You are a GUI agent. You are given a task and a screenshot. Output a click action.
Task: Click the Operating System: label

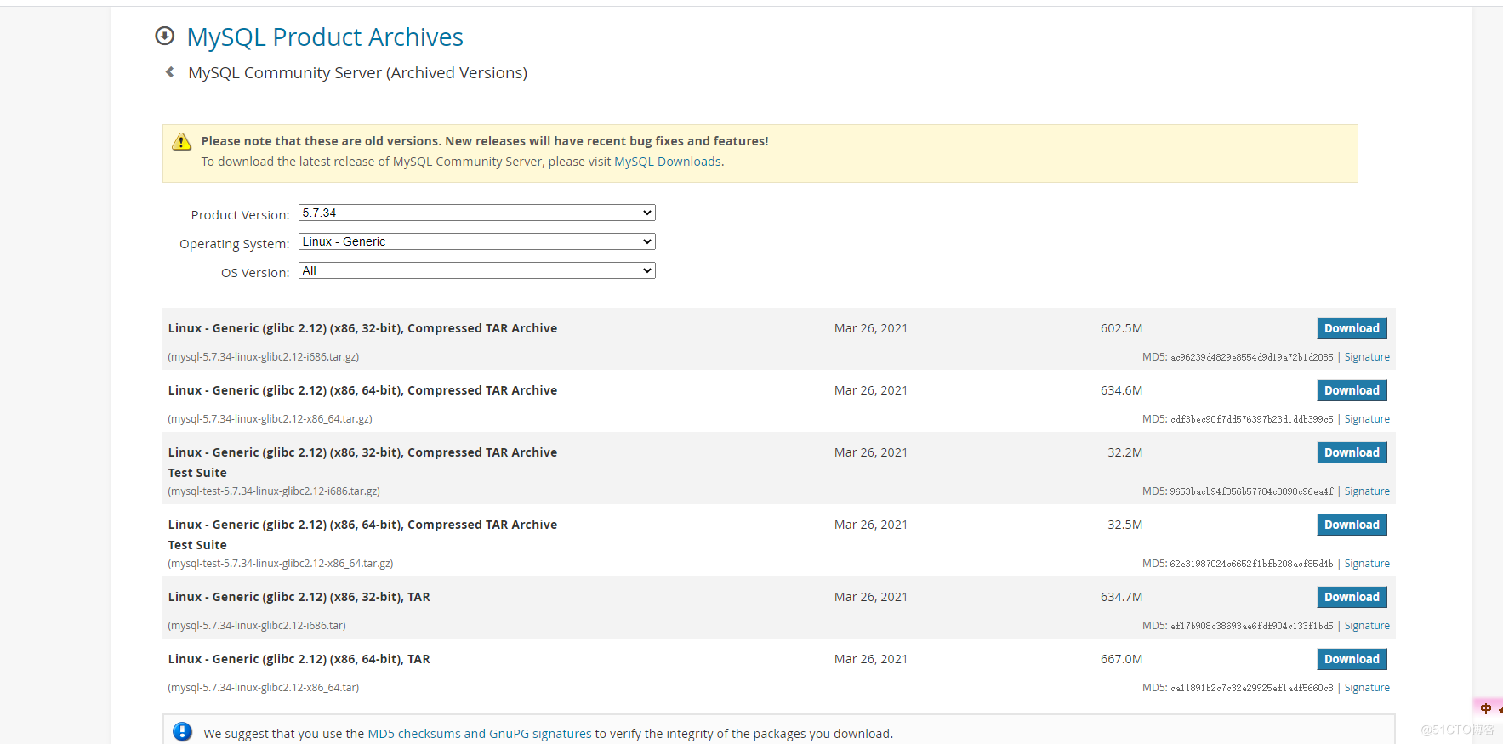pos(235,244)
